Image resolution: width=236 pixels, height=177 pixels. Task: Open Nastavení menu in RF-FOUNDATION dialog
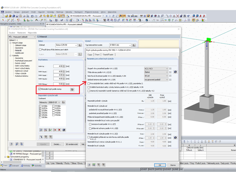tap(21, 33)
